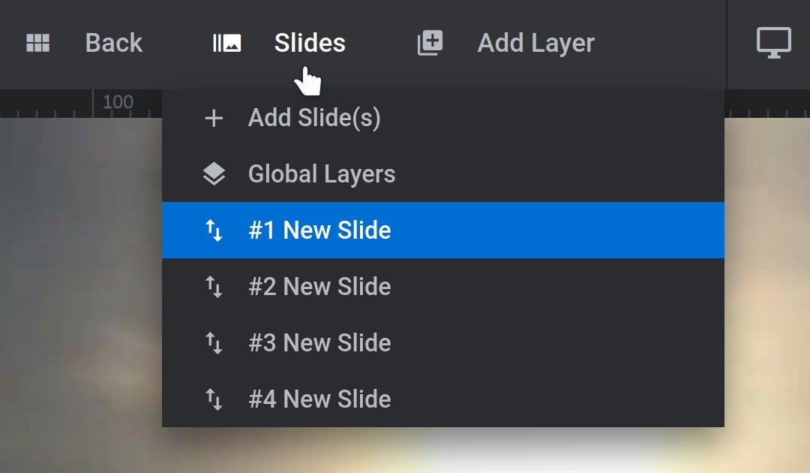Open the Add Layer menu

click(x=535, y=44)
